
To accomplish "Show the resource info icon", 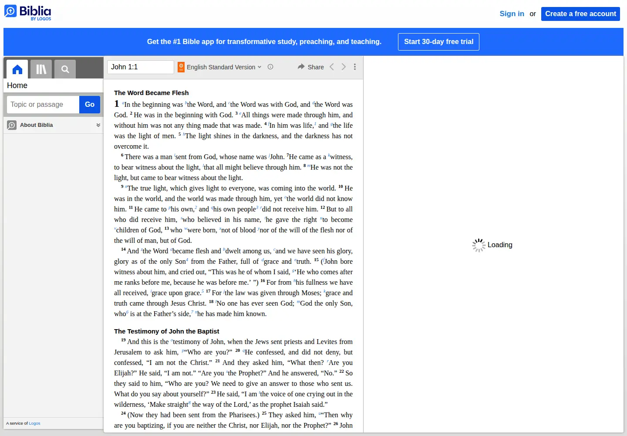I will (x=270, y=67).
